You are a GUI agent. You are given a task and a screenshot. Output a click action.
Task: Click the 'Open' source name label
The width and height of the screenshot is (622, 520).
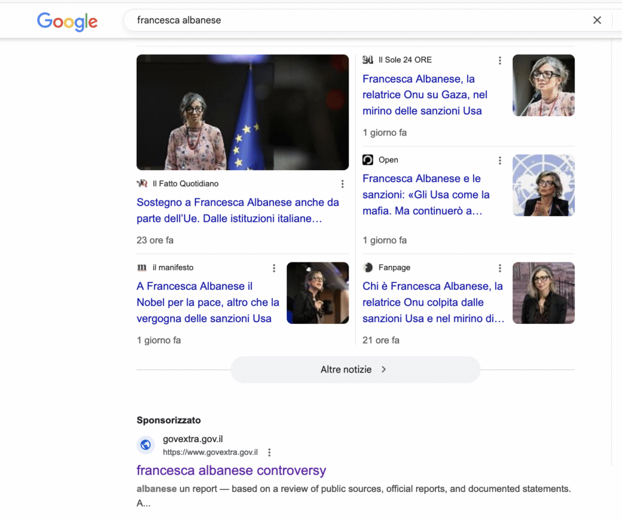388,160
